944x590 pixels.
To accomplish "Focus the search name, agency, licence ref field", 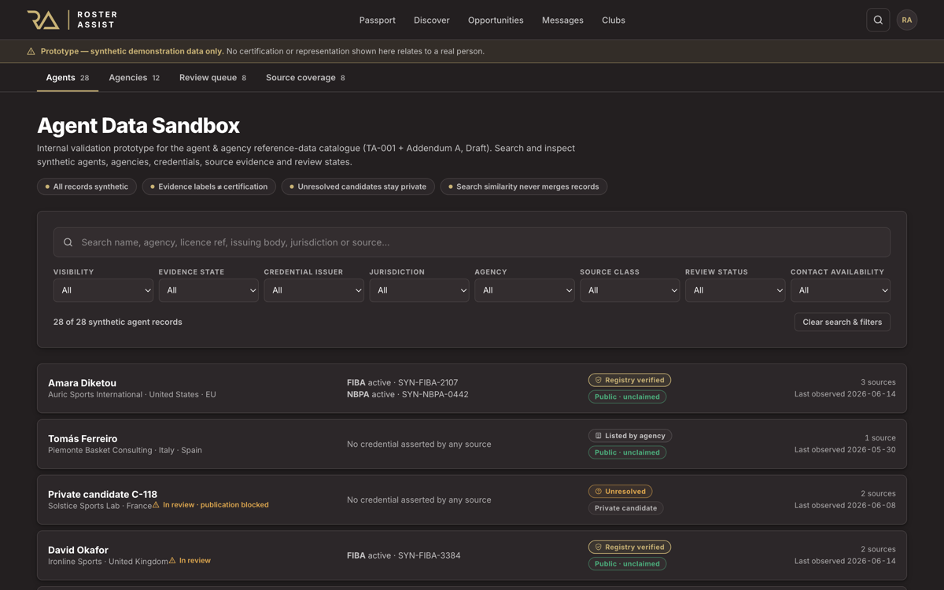I will (x=472, y=242).
